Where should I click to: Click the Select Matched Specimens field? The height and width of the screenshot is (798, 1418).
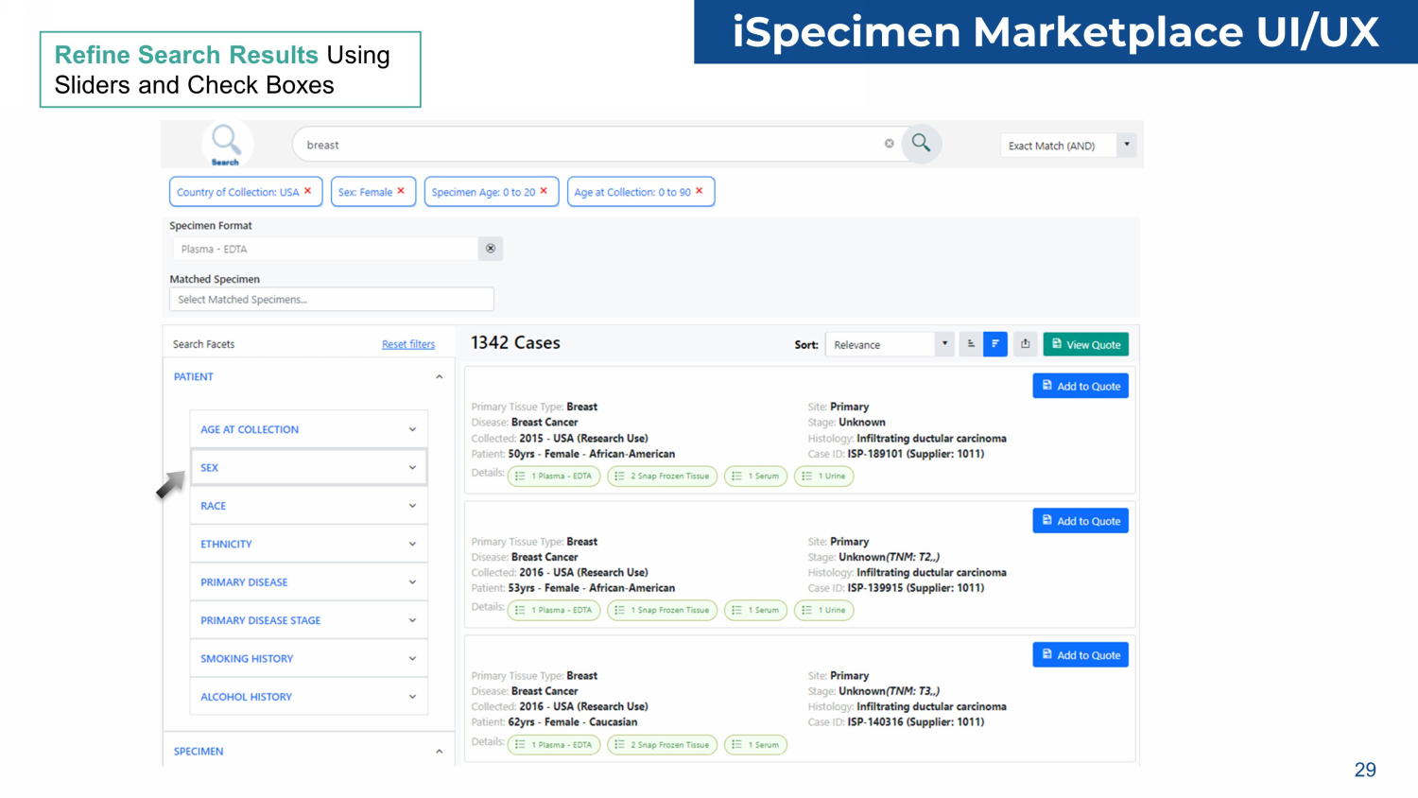(331, 300)
